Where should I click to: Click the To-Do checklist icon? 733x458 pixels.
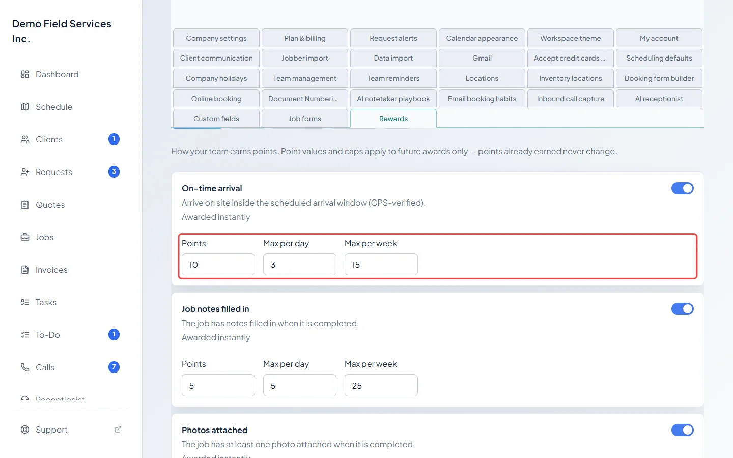tap(25, 335)
